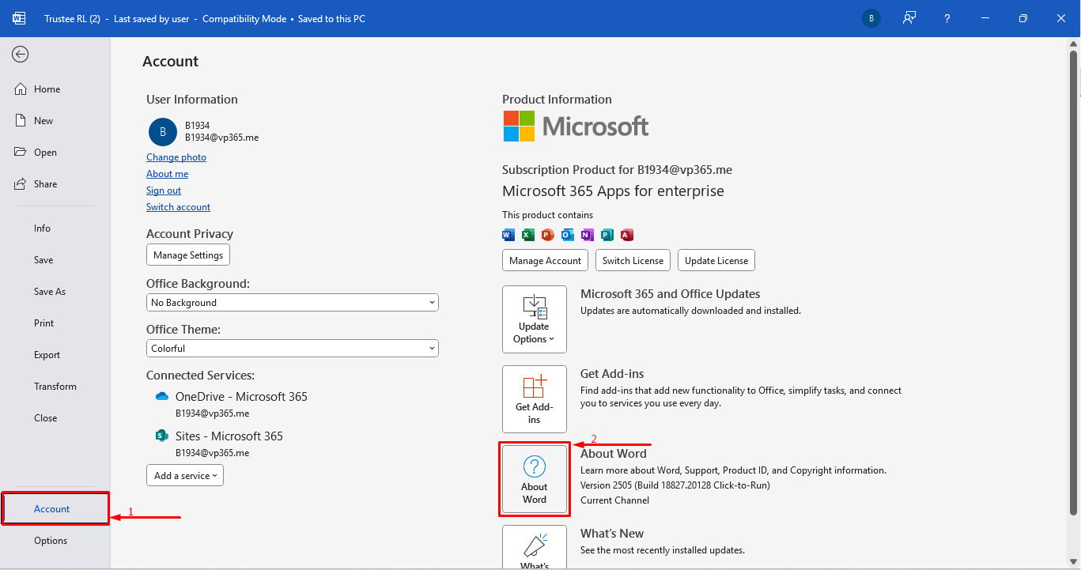
Task: Select Open in the sidebar
Action: [55, 153]
